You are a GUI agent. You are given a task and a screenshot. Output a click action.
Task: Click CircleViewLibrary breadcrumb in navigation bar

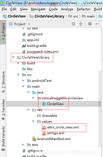pos(47,16)
